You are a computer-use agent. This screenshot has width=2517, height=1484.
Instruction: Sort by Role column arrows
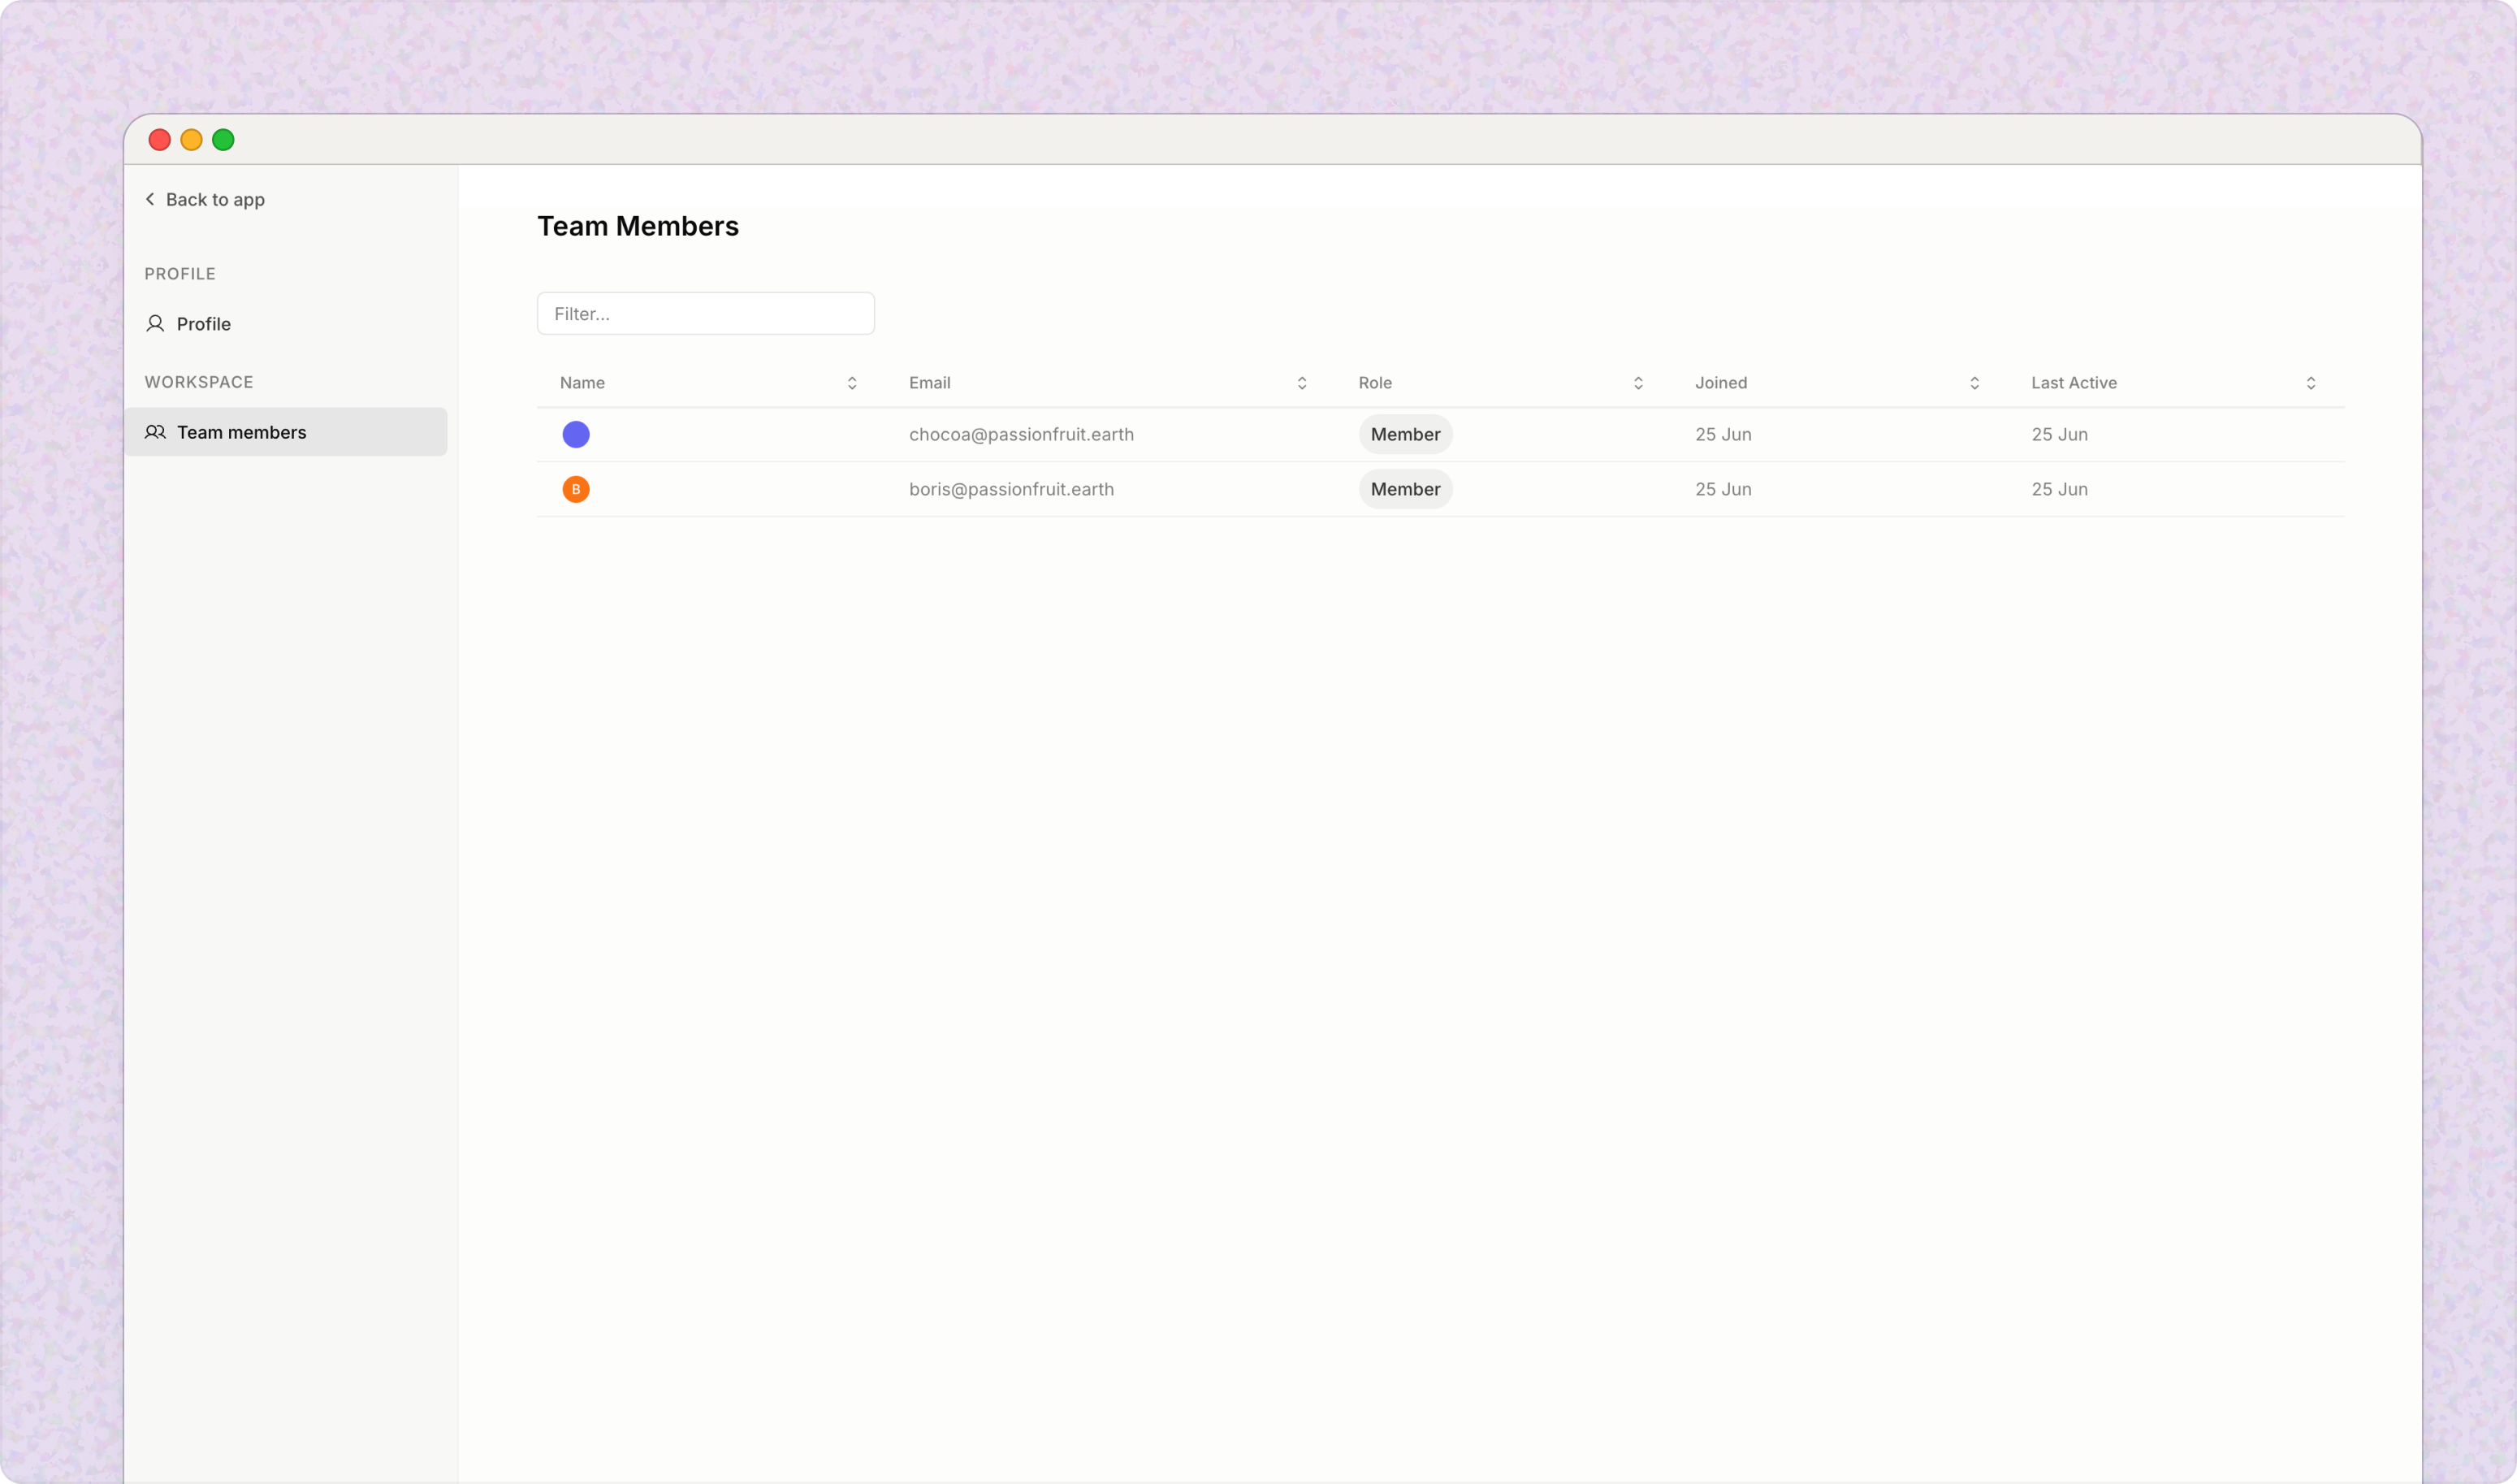click(x=1637, y=383)
